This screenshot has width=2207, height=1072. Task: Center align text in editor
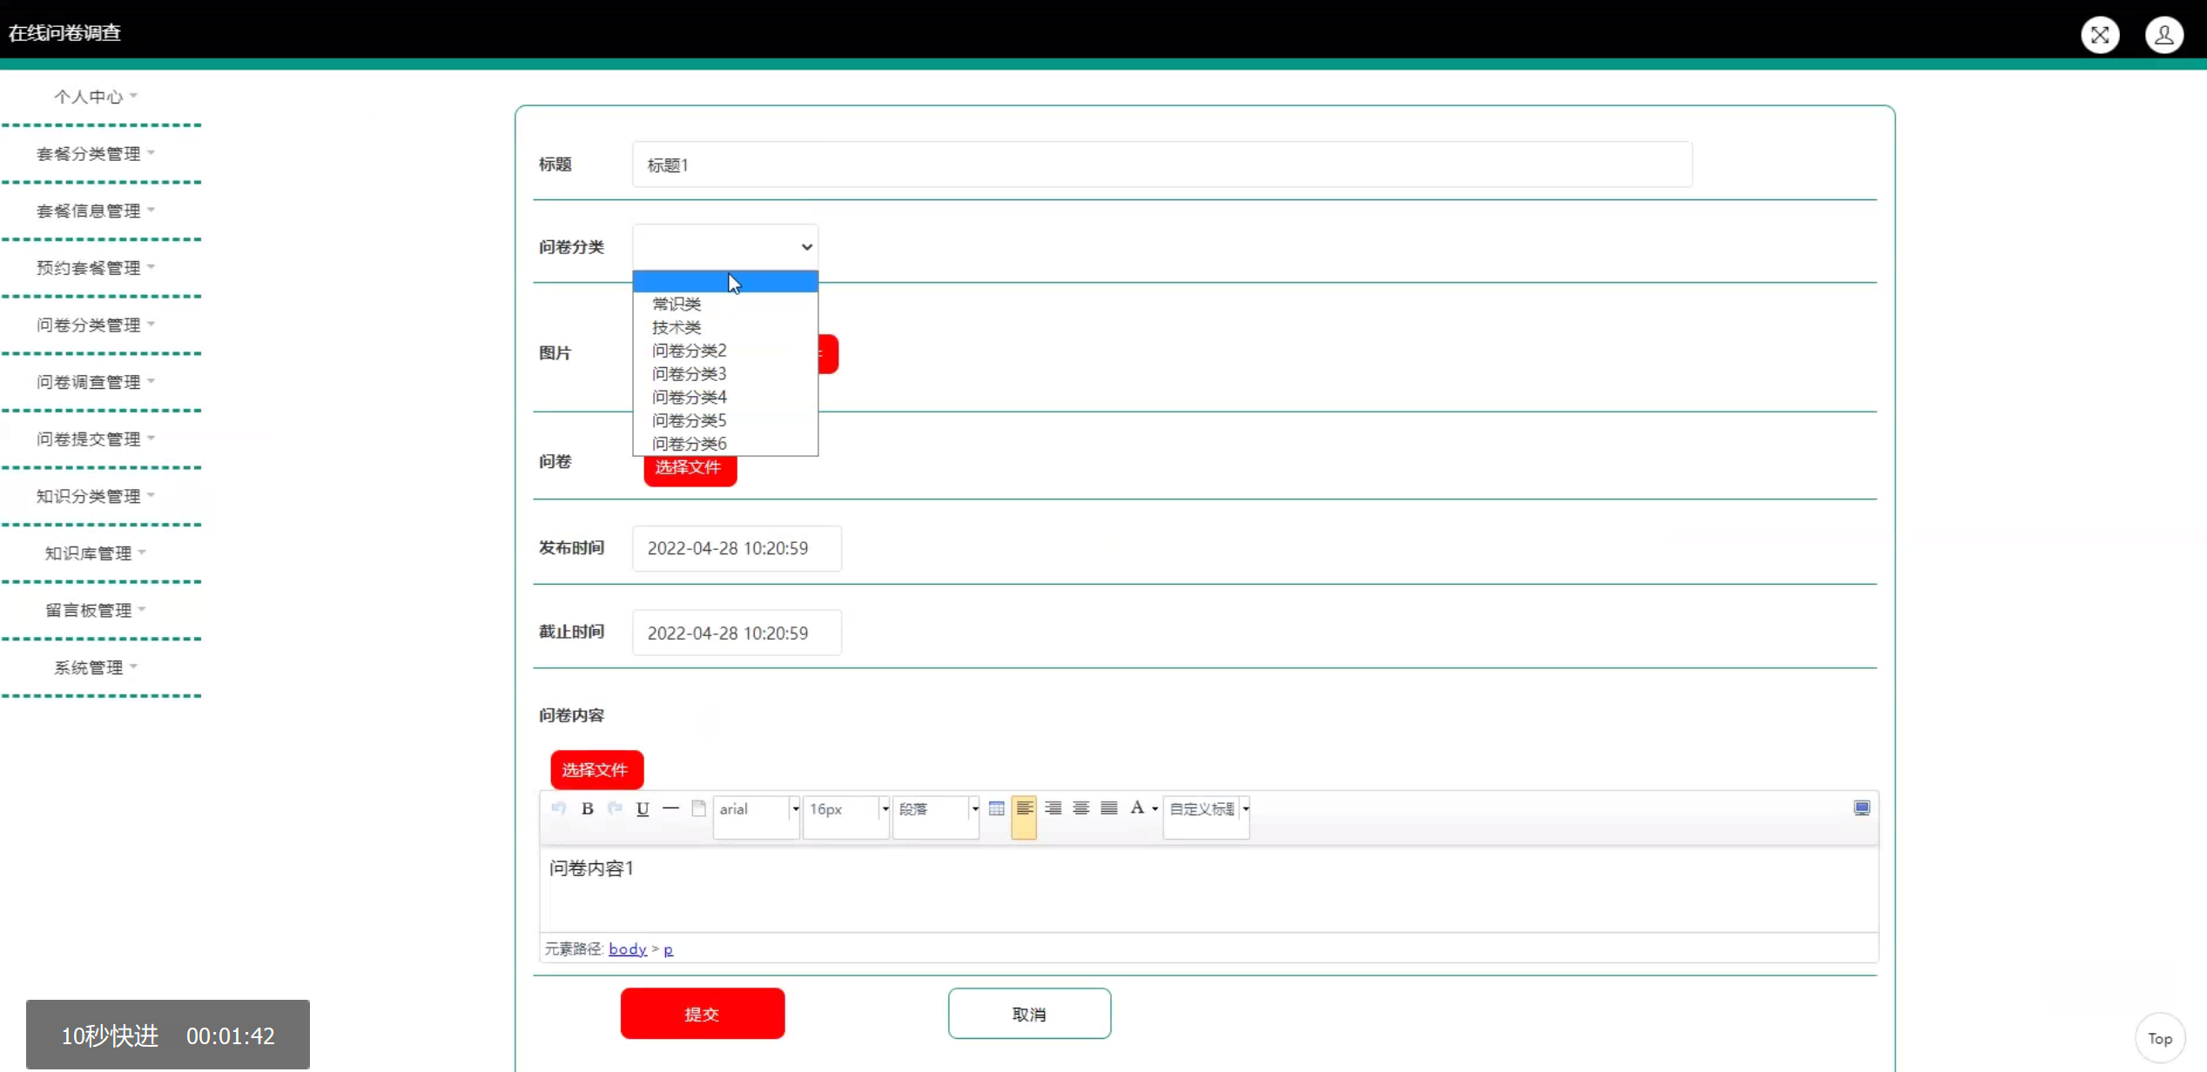tap(1080, 808)
